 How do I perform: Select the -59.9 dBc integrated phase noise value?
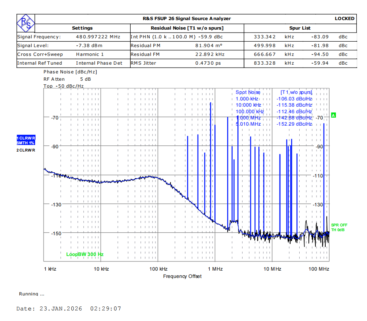[x=210, y=37]
